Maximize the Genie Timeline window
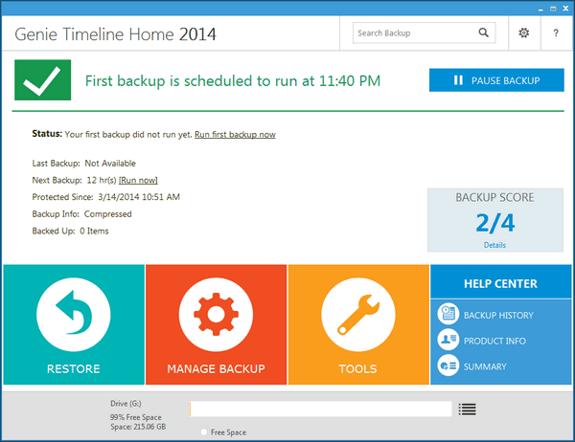Image resolution: width=575 pixels, height=442 pixels. coord(553,9)
